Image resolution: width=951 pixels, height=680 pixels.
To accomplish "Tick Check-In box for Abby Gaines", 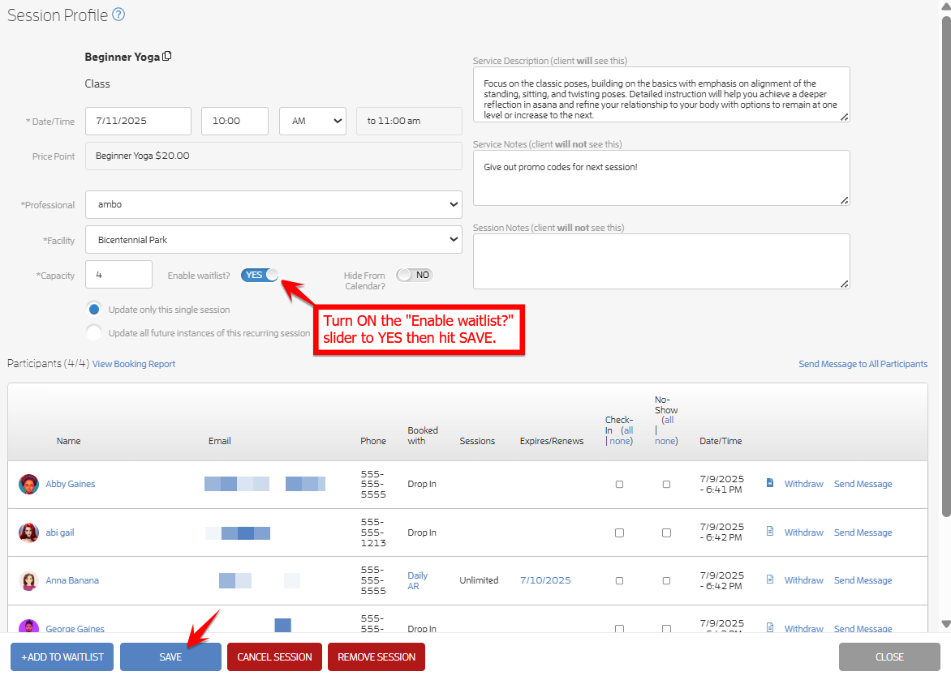I will [619, 484].
